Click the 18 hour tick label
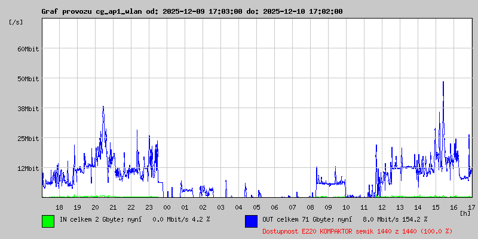 pos(59,207)
